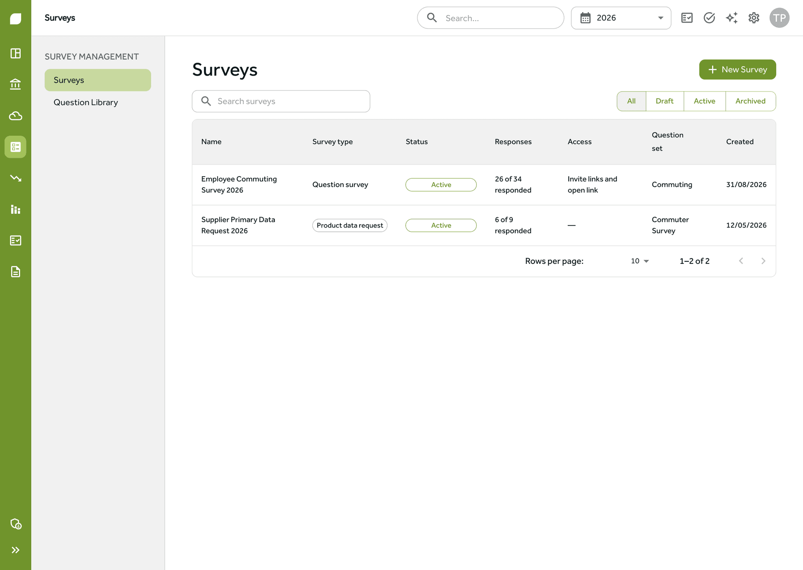Filter surveys by Active status
Image resolution: width=803 pixels, height=570 pixels.
(x=704, y=101)
